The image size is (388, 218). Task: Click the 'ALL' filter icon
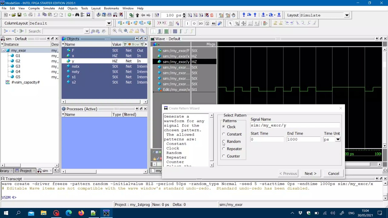(214, 23)
